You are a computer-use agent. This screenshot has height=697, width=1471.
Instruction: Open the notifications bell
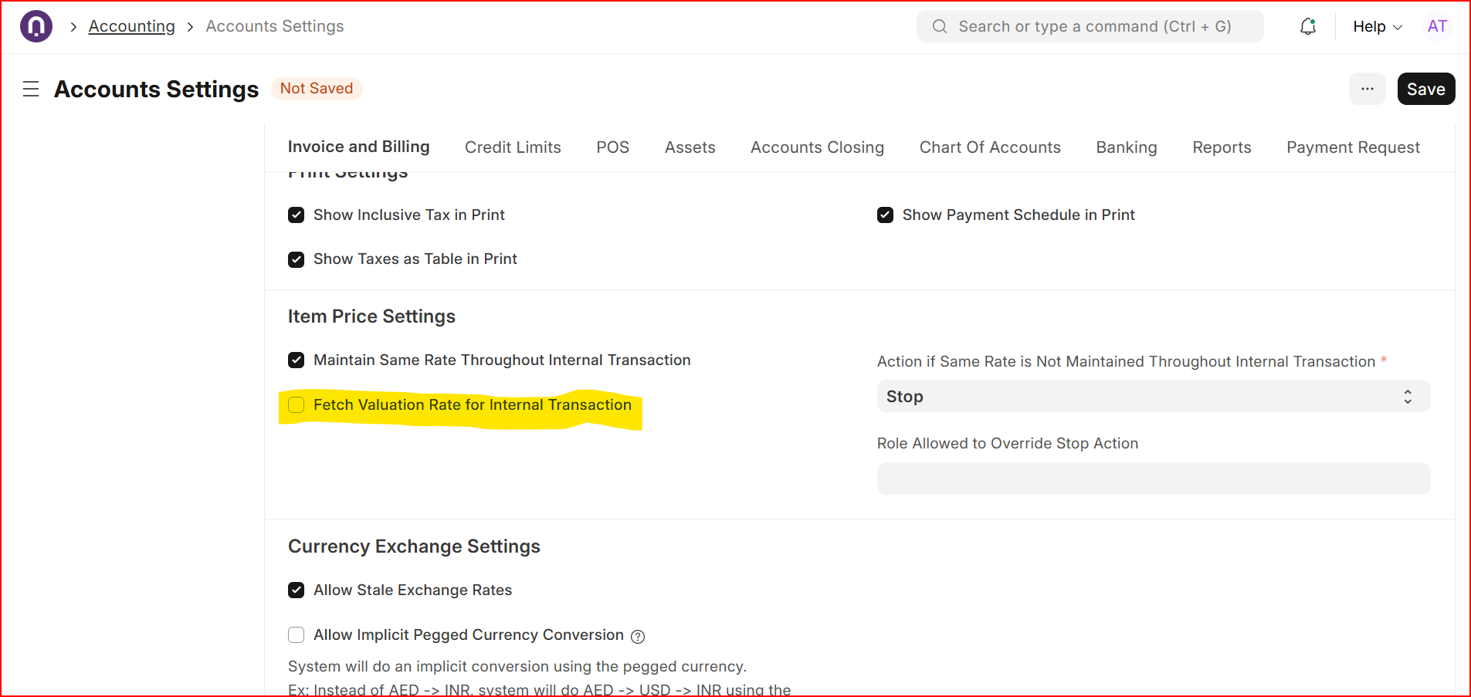tap(1307, 26)
